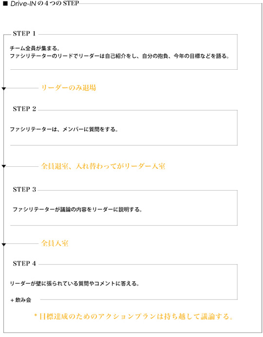Click the STEP 4 label
Image resolution: width=263 pixels, height=337 pixels.
(24, 264)
